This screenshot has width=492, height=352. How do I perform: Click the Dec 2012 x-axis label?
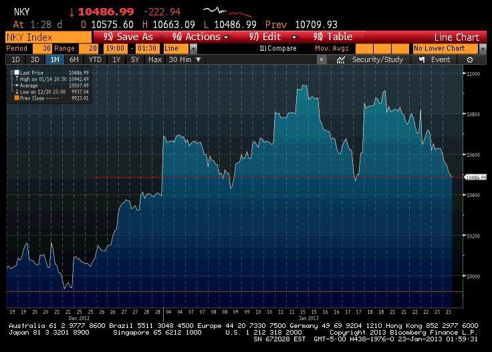tap(79, 318)
